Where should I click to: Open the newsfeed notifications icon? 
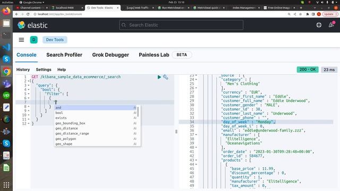tap(331, 25)
